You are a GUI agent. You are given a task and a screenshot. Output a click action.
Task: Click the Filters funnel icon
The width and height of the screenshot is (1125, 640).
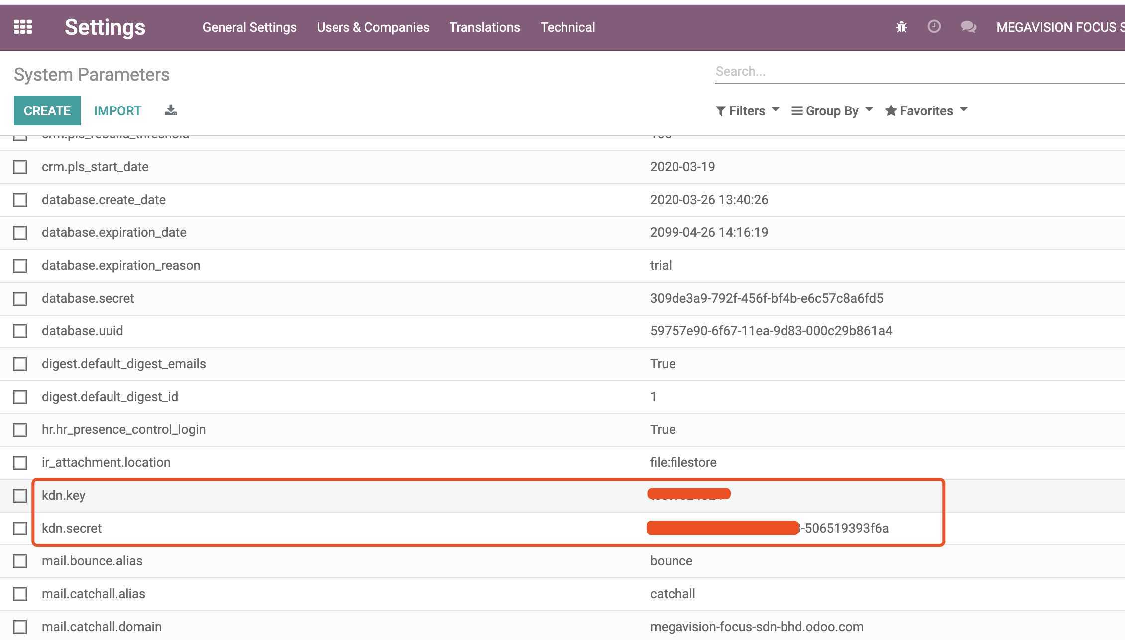(x=720, y=111)
